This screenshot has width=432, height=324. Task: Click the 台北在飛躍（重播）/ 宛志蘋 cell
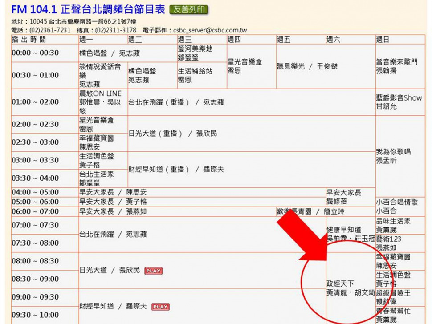click(x=252, y=102)
